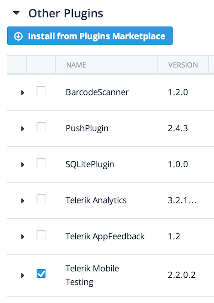Screen dimensions: 214x303
Task: Tick the Telerik AppFeedback checkbox
Action: point(41,235)
